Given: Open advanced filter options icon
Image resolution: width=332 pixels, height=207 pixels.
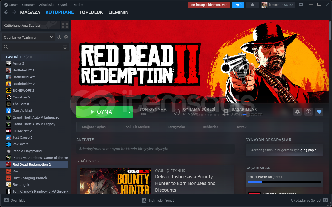Looking at the screenshot, I should 65,47.
